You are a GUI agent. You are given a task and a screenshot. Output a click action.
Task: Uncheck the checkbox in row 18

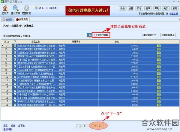click(15, 105)
